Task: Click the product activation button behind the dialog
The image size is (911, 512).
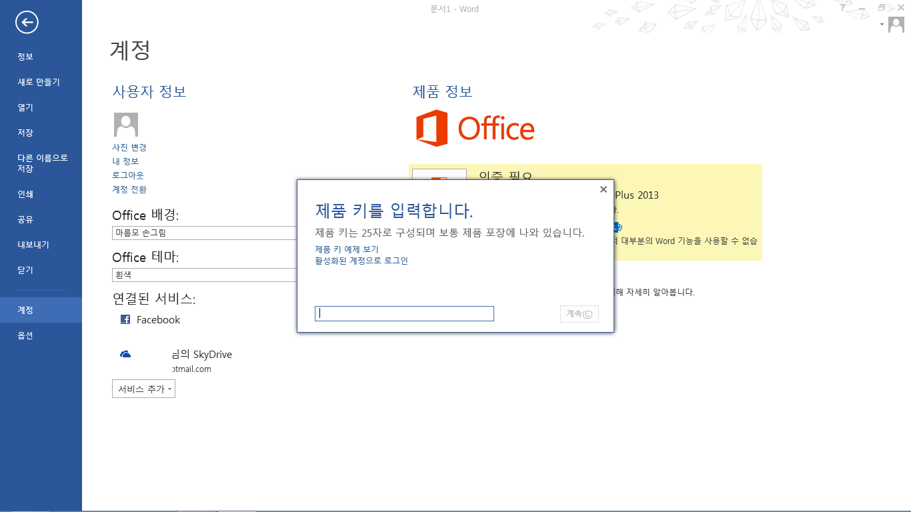Action: pos(439,174)
